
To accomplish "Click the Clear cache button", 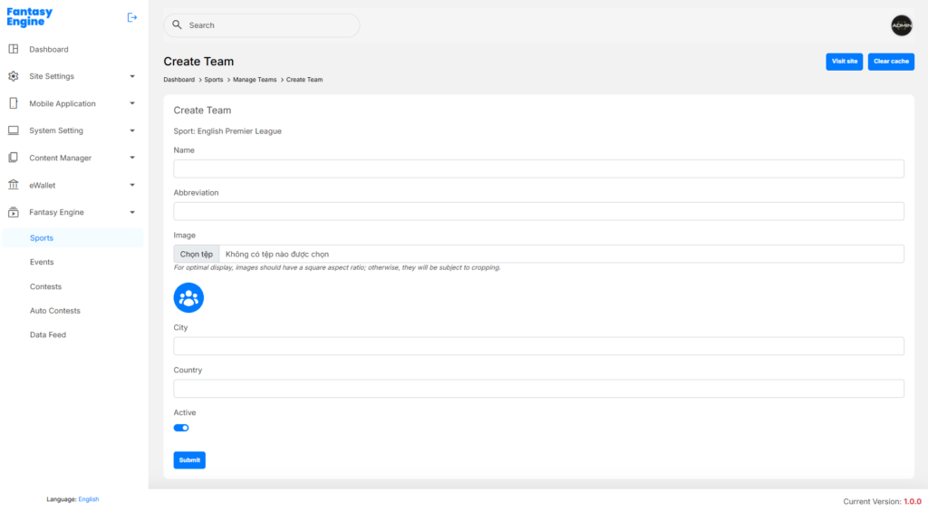I will point(891,62).
